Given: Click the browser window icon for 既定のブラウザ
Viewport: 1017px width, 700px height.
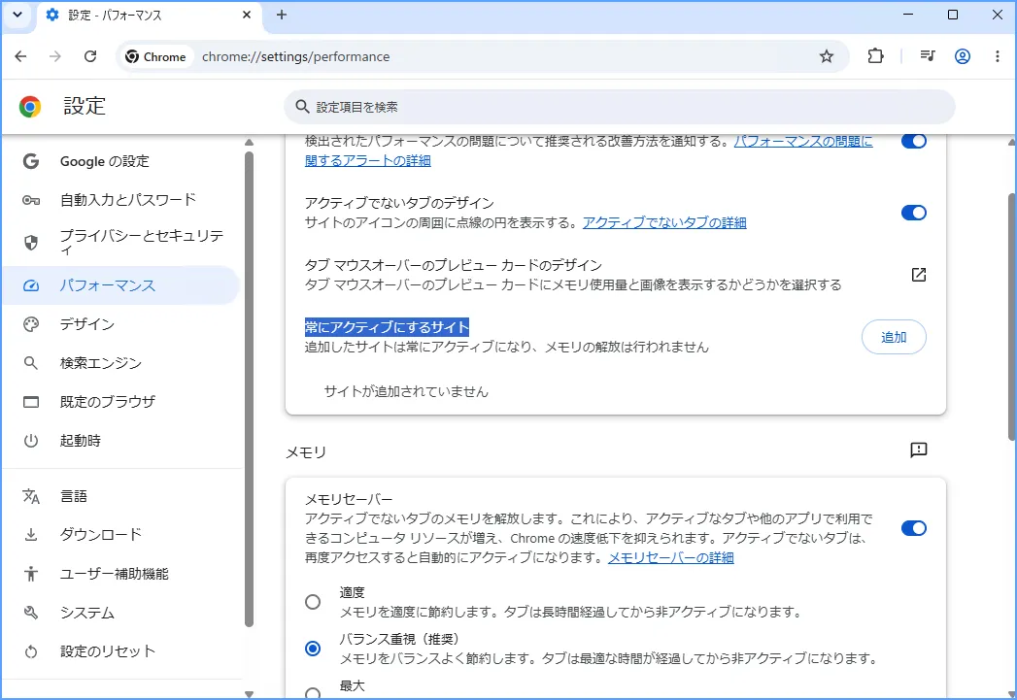Looking at the screenshot, I should coord(30,402).
